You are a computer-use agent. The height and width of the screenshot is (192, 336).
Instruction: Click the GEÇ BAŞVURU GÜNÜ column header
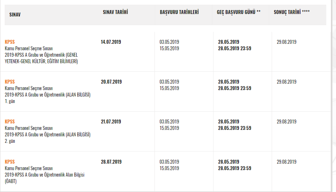tap(238, 12)
